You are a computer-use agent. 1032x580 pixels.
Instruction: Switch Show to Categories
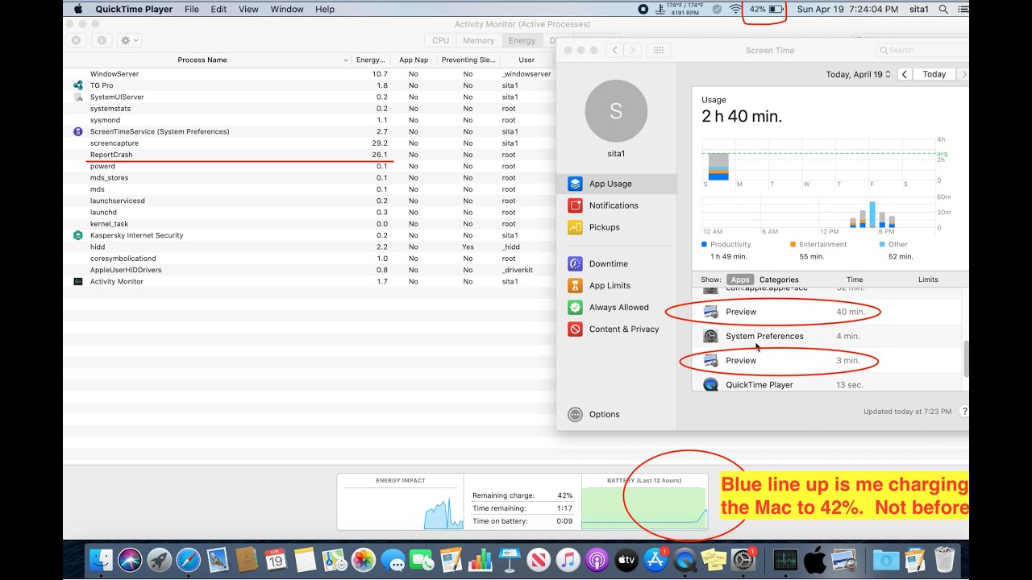click(x=779, y=280)
